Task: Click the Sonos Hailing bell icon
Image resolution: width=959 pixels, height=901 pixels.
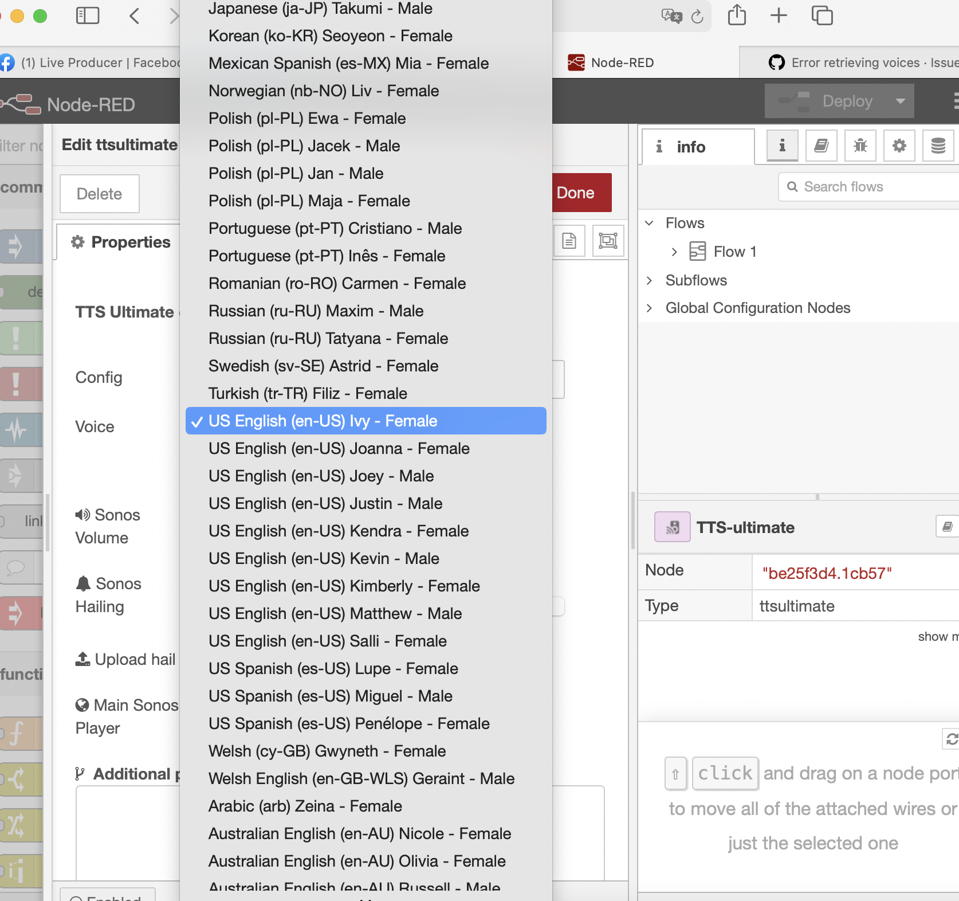Action: [82, 583]
